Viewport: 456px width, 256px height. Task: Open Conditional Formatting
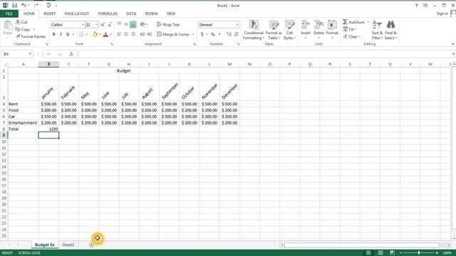254,30
